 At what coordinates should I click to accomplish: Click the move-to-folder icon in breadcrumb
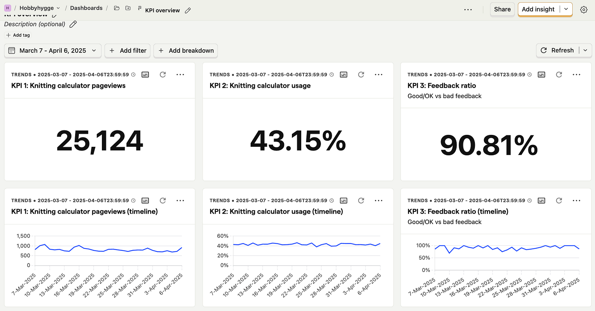click(x=128, y=8)
